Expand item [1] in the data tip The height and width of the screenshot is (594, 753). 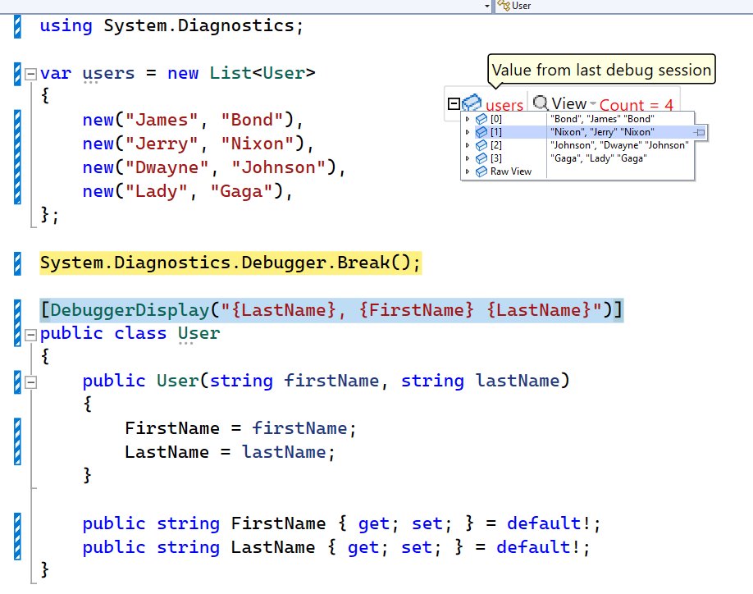click(468, 131)
